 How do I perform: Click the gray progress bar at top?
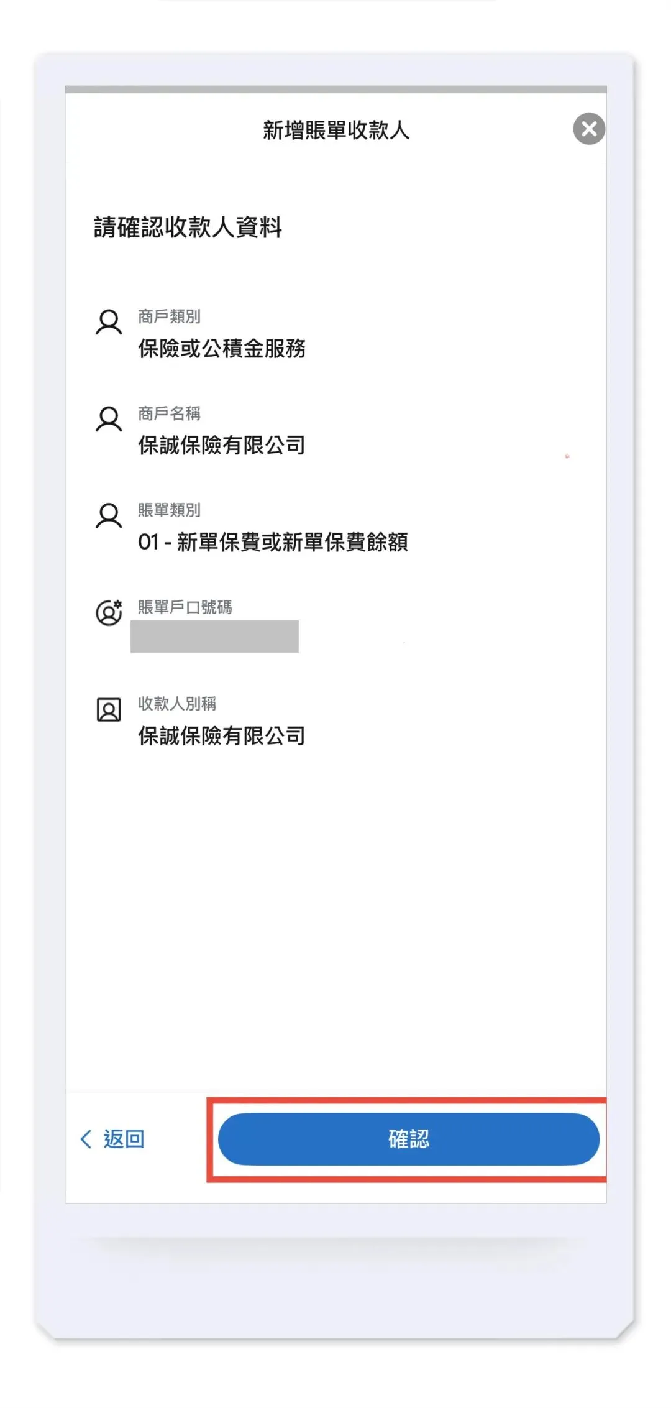tap(335, 90)
